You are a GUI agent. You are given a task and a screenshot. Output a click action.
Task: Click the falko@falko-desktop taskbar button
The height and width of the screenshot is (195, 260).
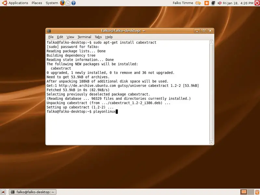(33, 192)
